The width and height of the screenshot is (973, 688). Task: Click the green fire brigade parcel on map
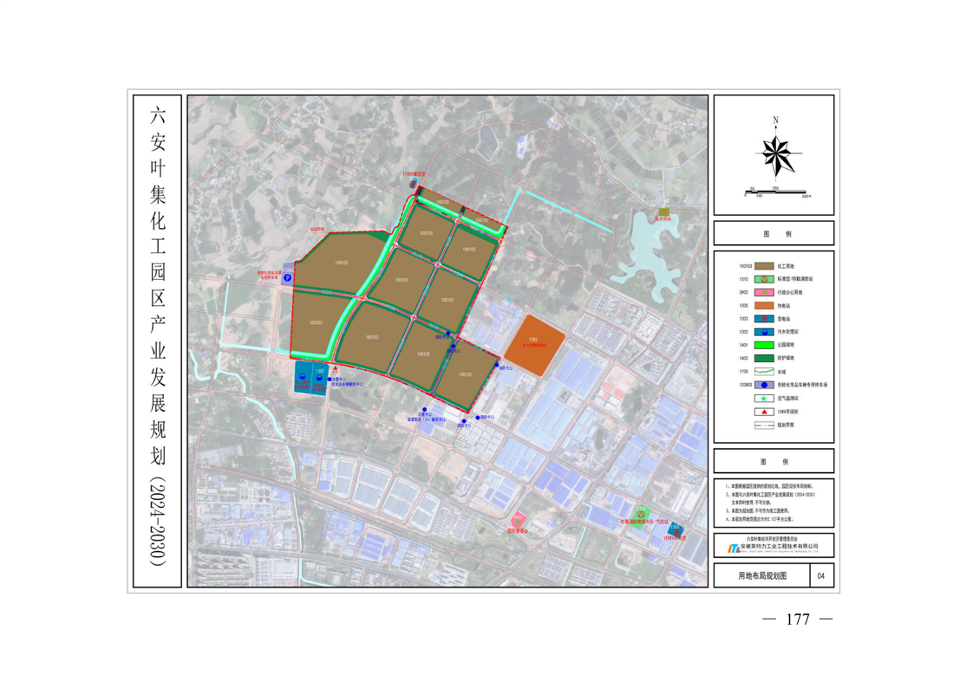642,513
